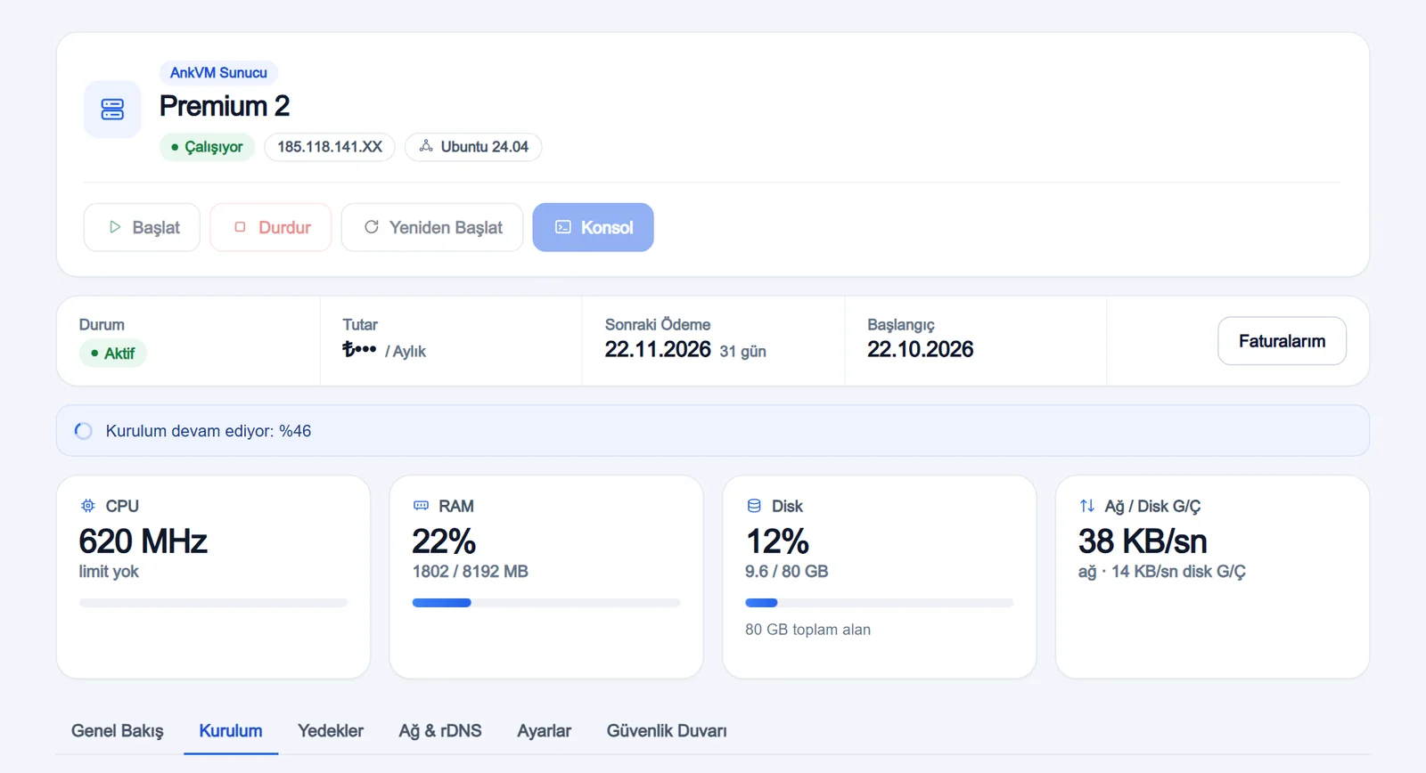Click the Aktif status badge

point(113,354)
